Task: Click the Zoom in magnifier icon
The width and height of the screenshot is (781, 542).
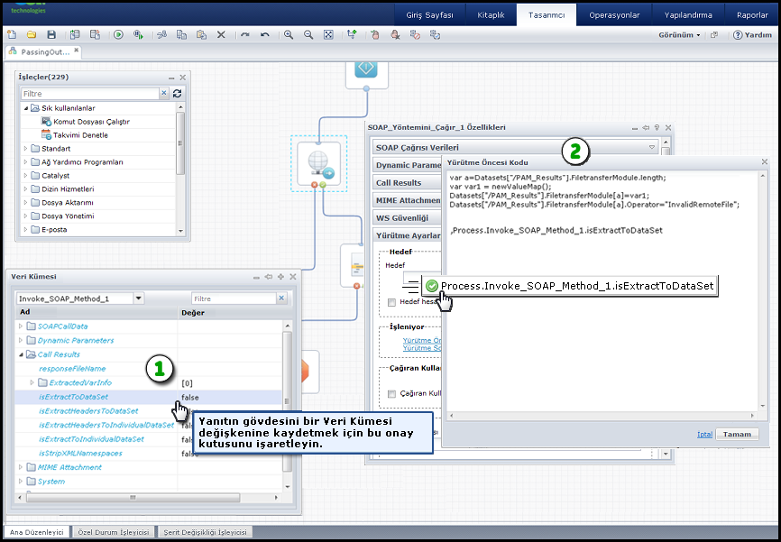Action: click(289, 35)
